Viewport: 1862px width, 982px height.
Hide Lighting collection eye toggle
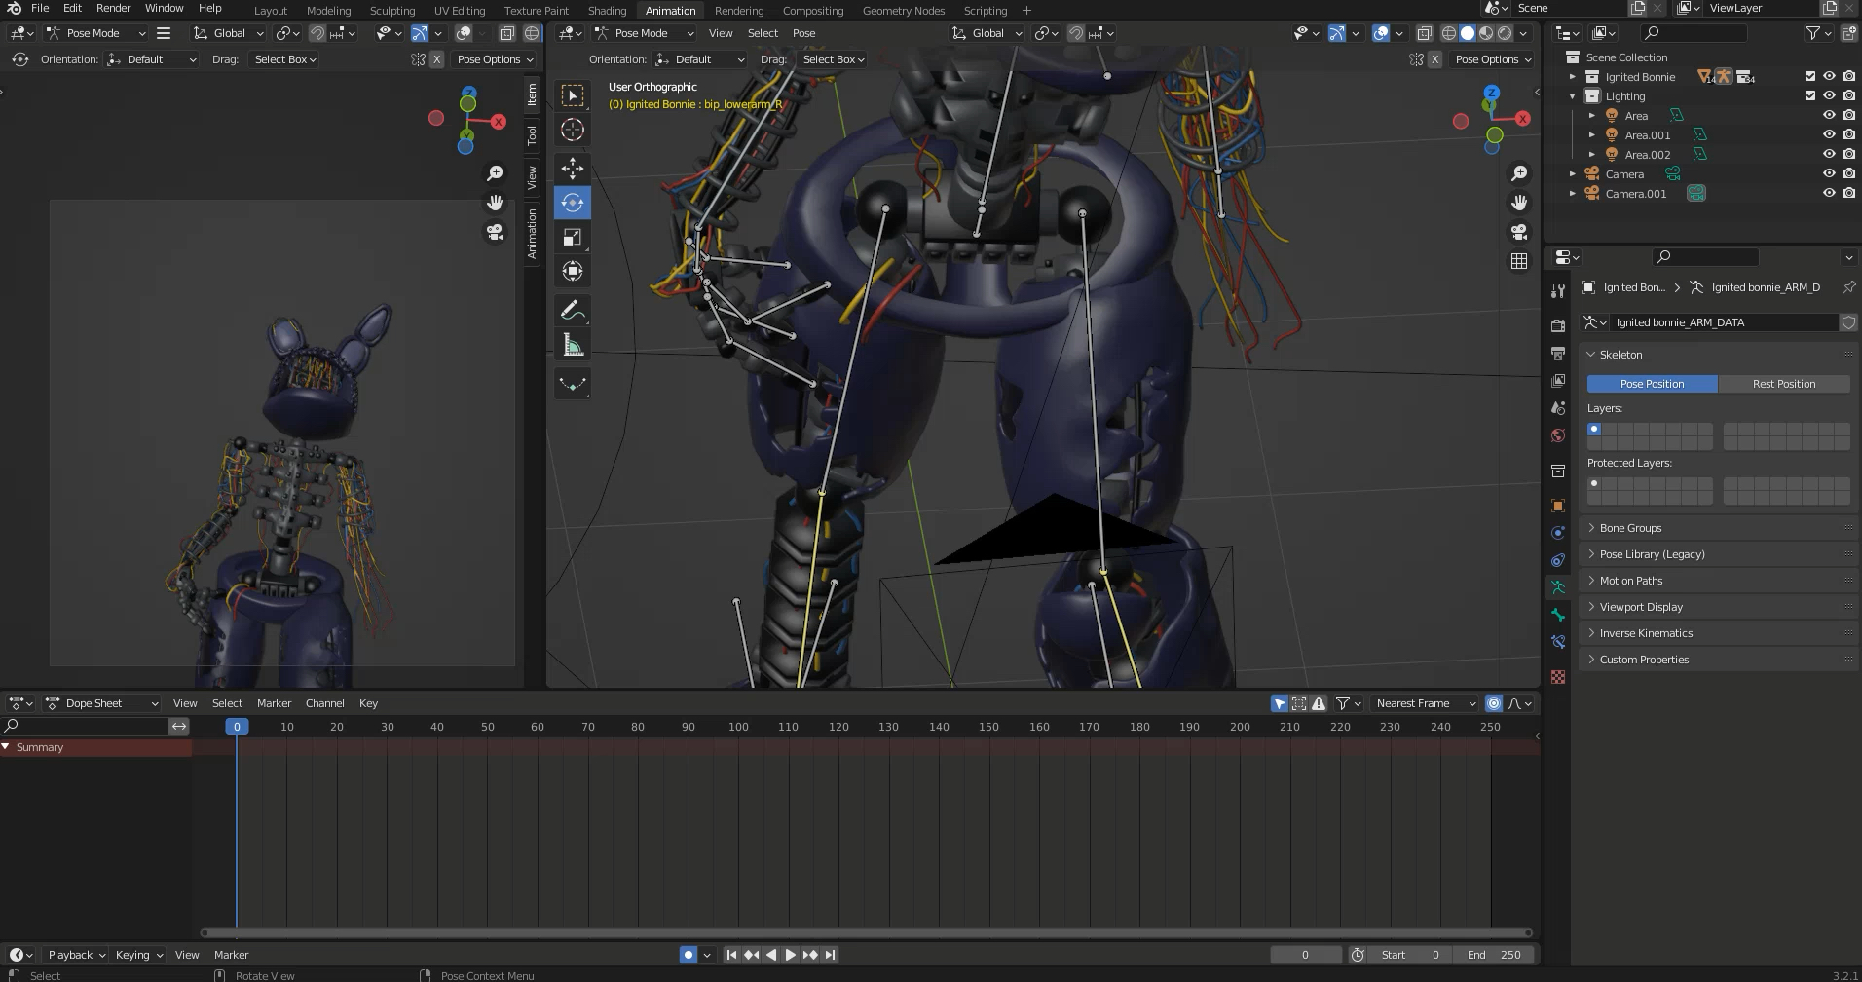1829,95
